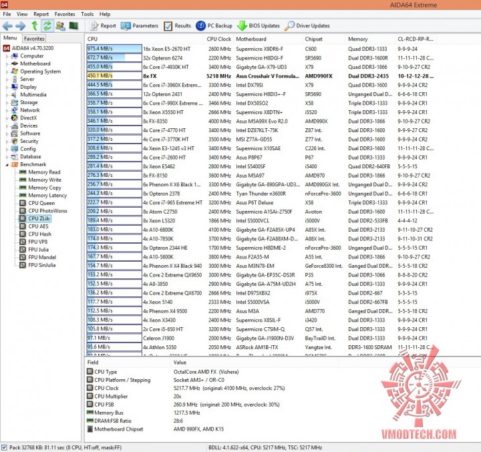Select the 8x FX 5218 MHz result row

point(261,76)
